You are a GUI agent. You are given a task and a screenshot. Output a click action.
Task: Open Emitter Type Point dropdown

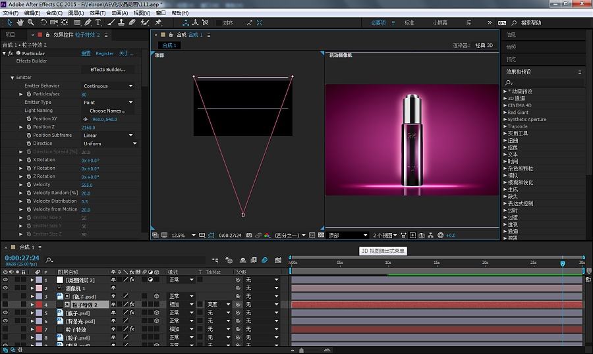(x=108, y=103)
